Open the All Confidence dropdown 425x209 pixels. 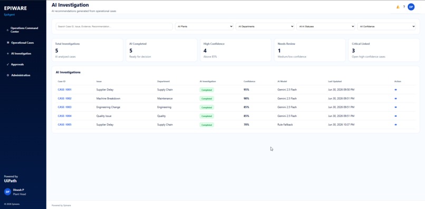[x=386, y=26]
